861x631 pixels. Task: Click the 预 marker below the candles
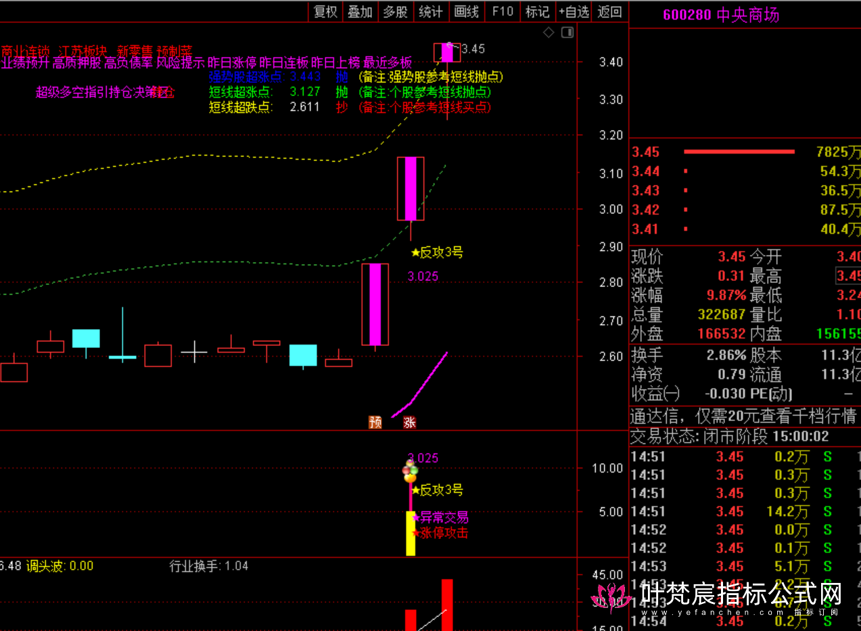click(x=375, y=422)
